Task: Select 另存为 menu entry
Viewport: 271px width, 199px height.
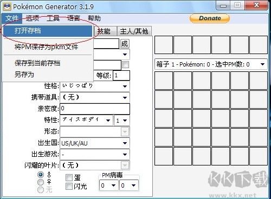Action: (x=47, y=75)
